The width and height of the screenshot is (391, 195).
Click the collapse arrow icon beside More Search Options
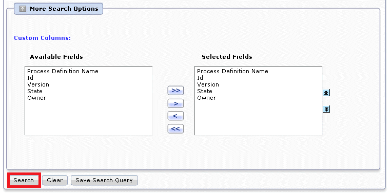[x=23, y=9]
